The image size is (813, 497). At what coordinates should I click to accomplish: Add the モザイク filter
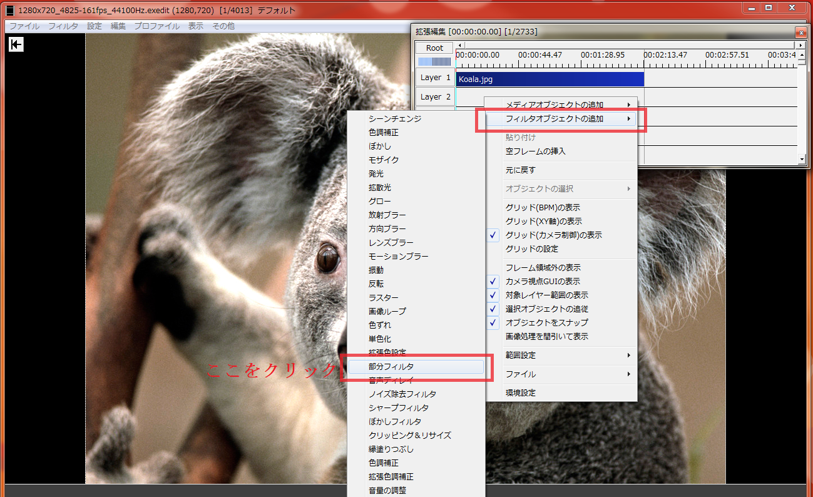(416, 160)
